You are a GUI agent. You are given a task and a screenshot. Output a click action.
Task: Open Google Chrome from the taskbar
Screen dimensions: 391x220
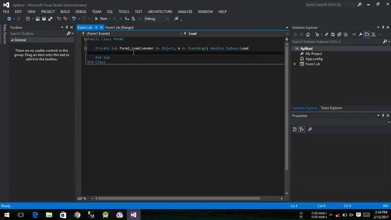coord(78,215)
